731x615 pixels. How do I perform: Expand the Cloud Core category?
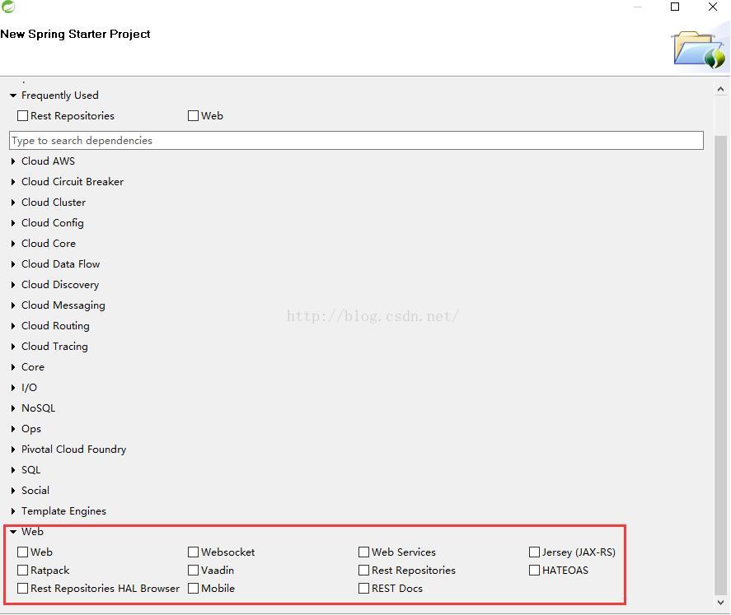pyautogui.click(x=13, y=244)
